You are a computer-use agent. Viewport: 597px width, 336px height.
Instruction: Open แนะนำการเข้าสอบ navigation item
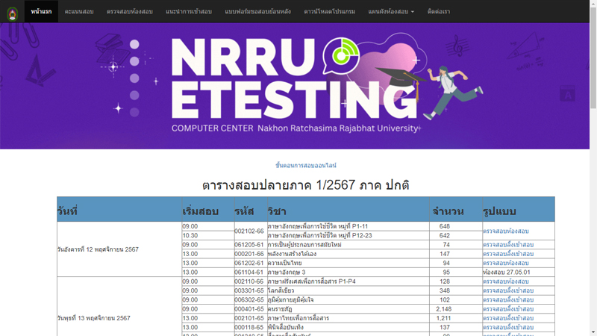click(189, 12)
